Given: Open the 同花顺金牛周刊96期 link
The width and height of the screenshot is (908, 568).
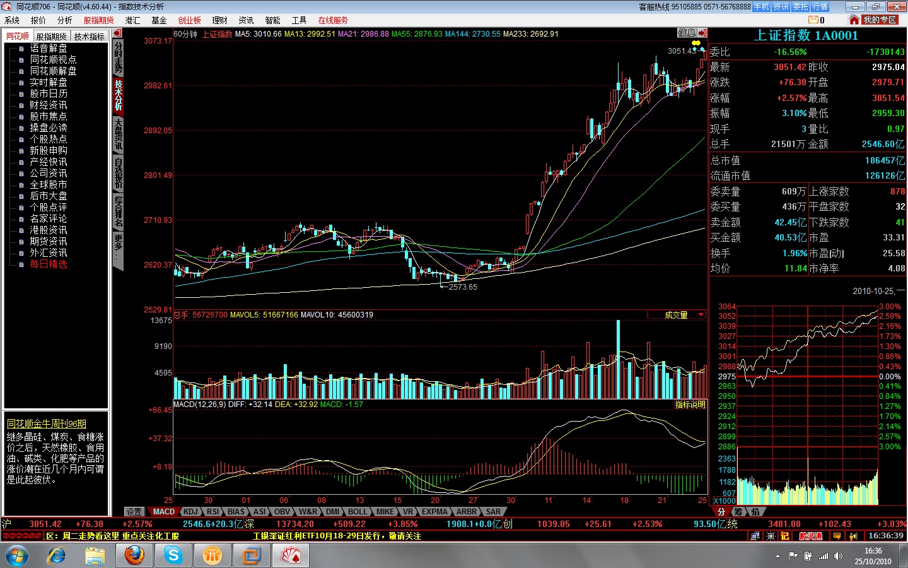Looking at the screenshot, I should click(x=47, y=424).
